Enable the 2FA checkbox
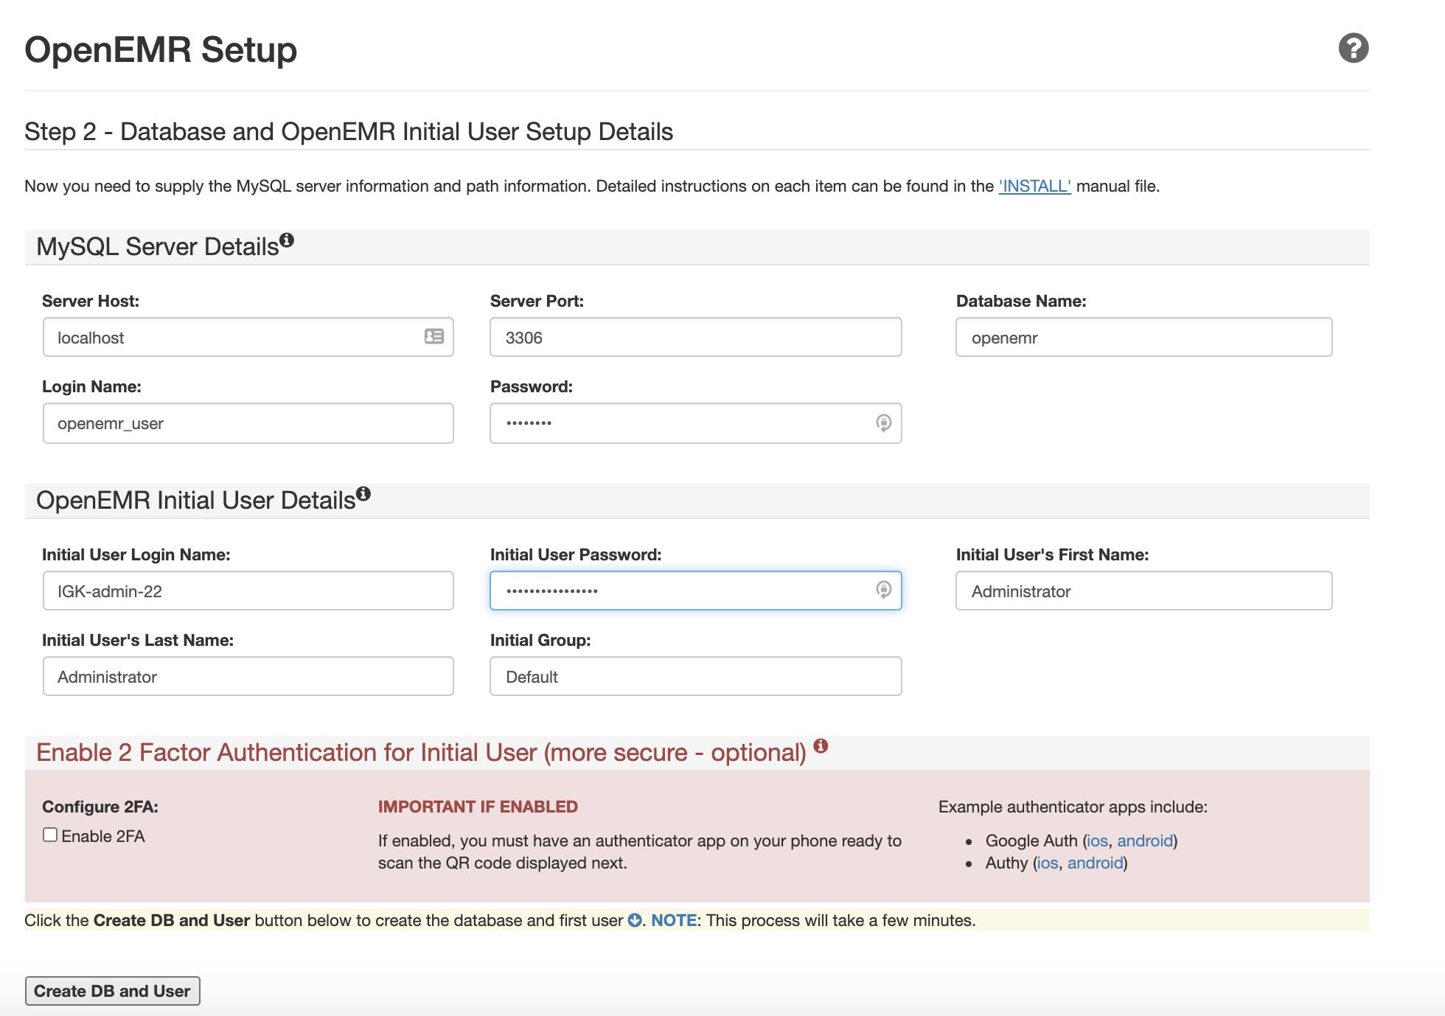 coord(50,835)
